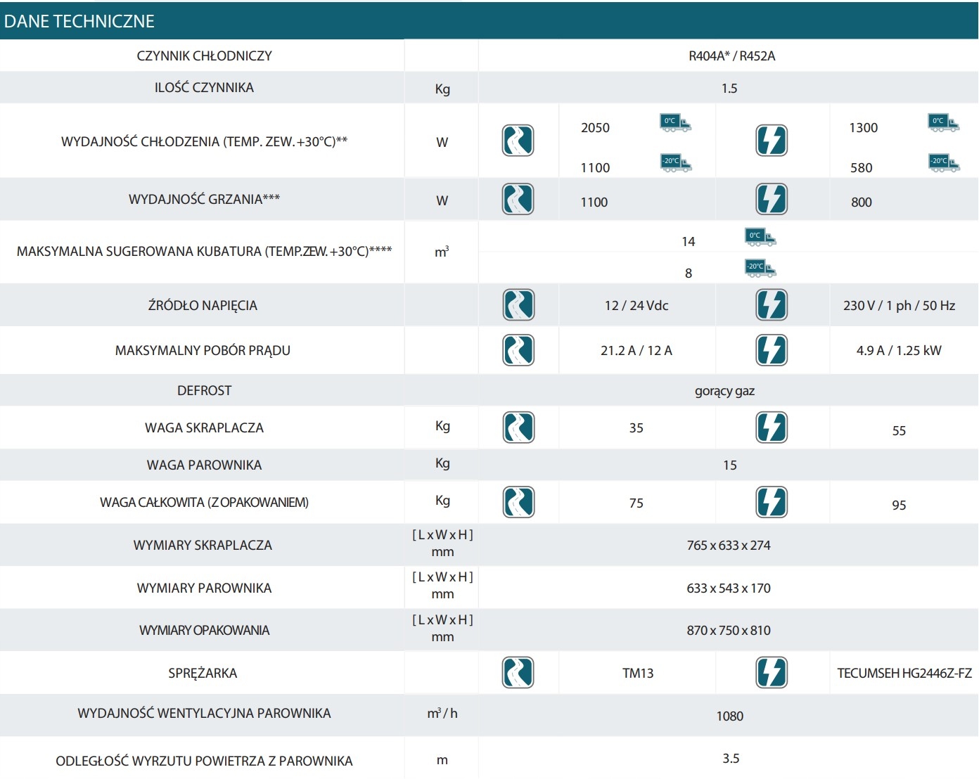The image size is (979, 779).
Task: Select the 0°C truck icon beside 2050
Action: click(x=675, y=123)
